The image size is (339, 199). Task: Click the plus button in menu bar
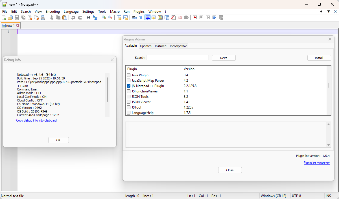pyautogui.click(x=321, y=12)
